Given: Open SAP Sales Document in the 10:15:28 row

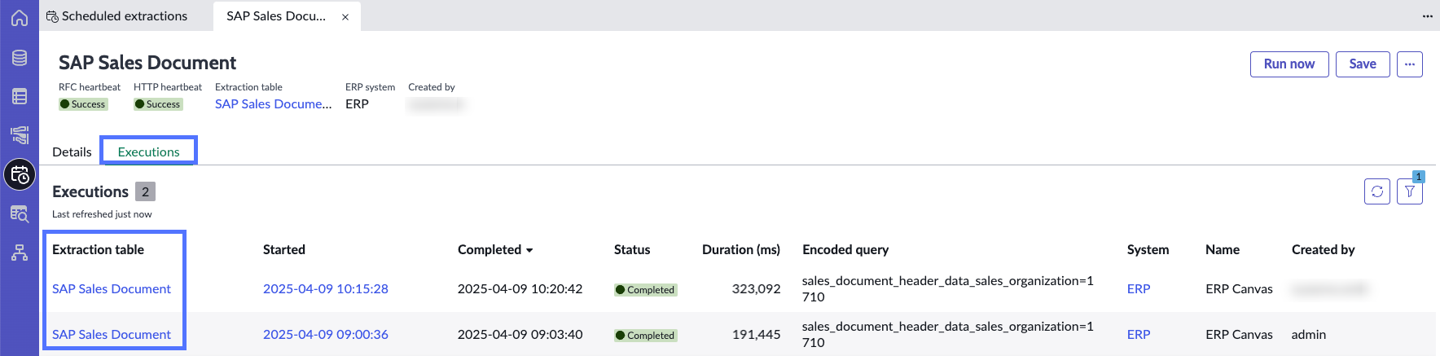Looking at the screenshot, I should [x=112, y=288].
